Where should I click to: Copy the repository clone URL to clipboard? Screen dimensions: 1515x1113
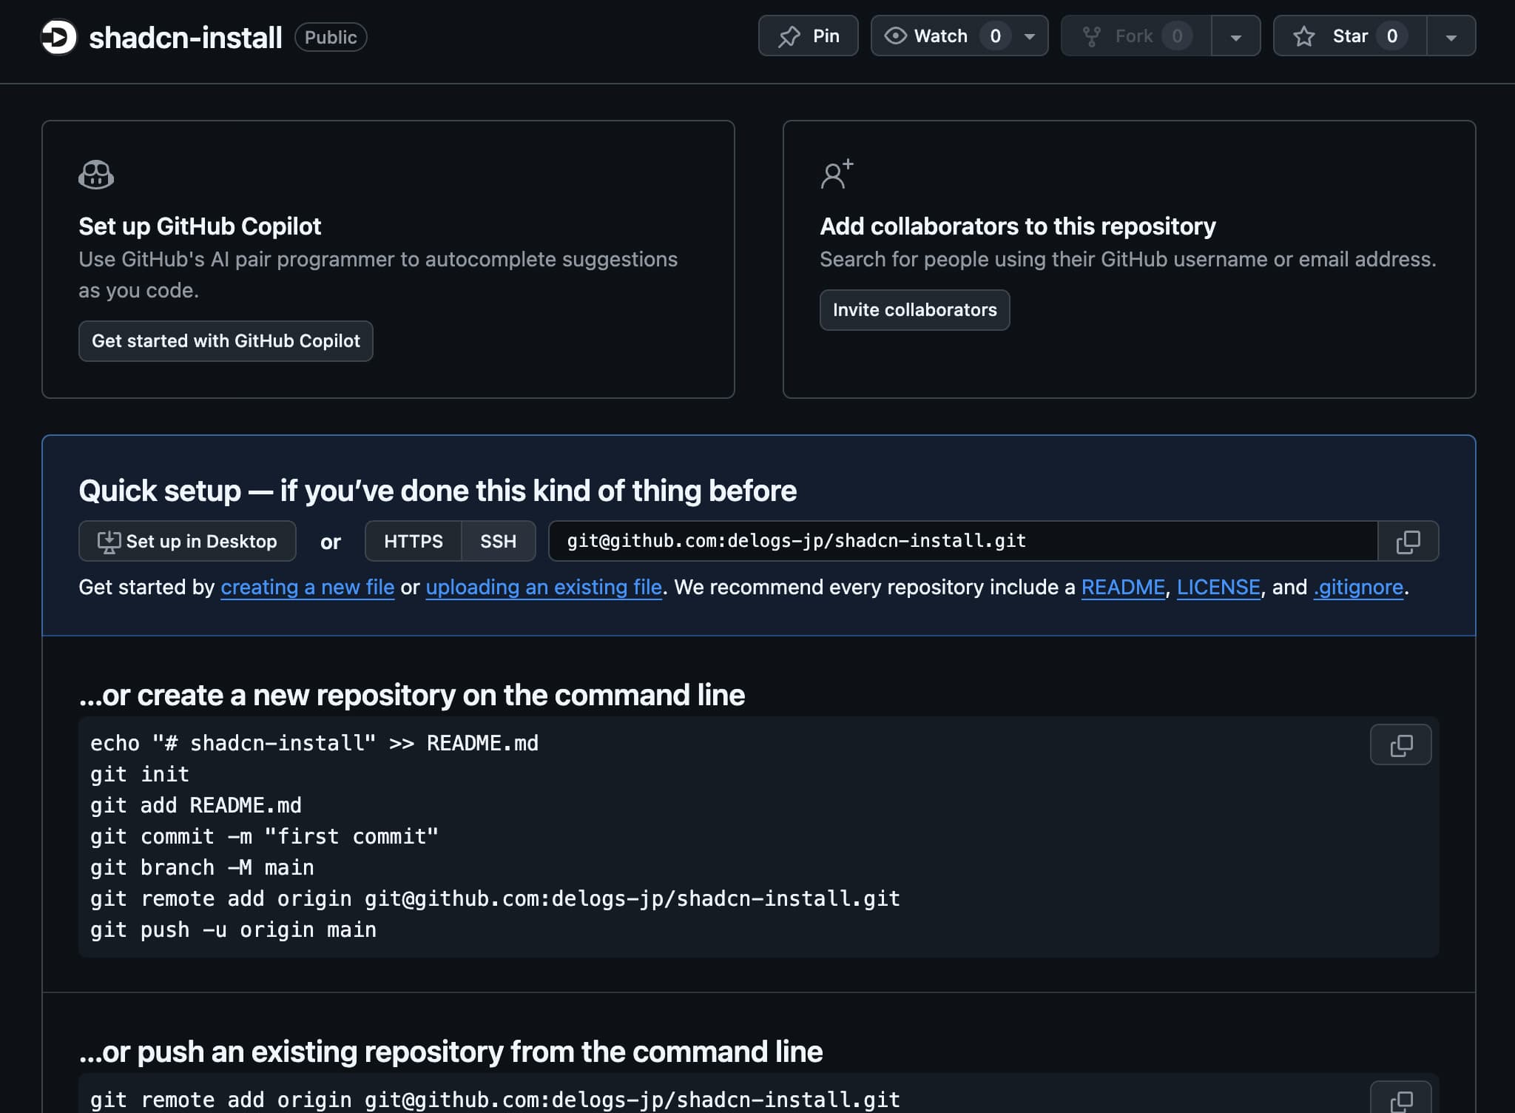tap(1408, 541)
